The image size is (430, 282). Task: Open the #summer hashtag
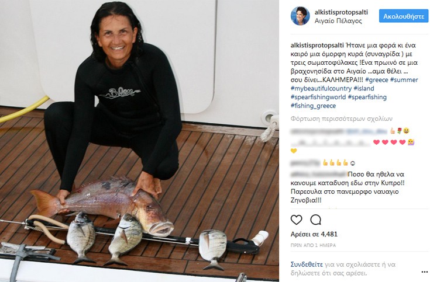coord(404,79)
